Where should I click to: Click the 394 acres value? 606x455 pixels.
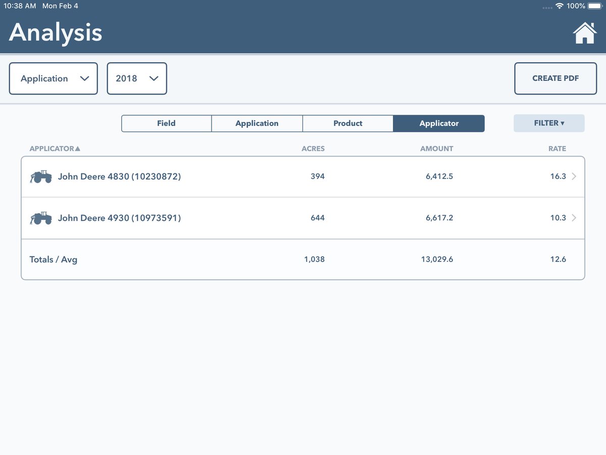coord(318,176)
